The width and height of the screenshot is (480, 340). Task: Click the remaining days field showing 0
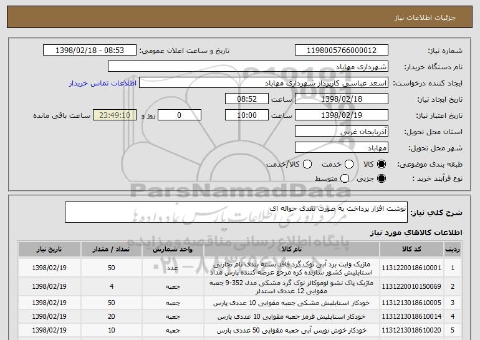coord(180,115)
